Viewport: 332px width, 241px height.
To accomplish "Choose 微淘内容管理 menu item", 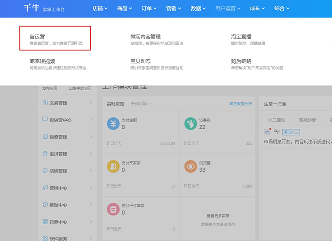I will point(145,37).
